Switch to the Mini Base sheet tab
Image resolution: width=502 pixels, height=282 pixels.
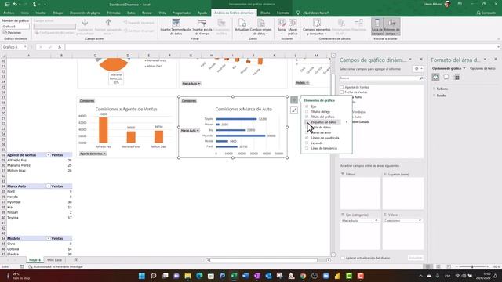coord(54,260)
